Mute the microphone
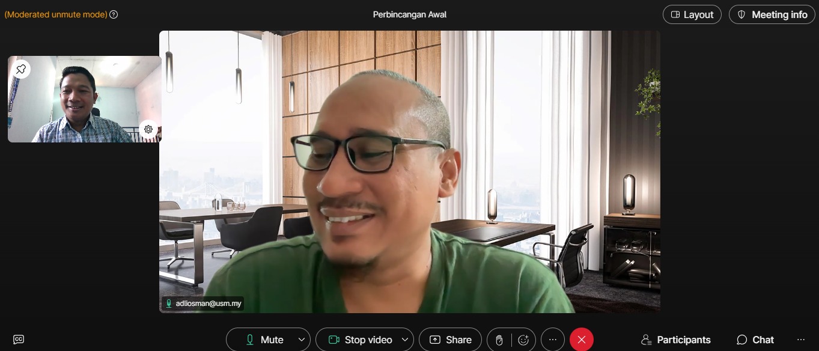Screen dimensions: 819x351 coord(264,340)
